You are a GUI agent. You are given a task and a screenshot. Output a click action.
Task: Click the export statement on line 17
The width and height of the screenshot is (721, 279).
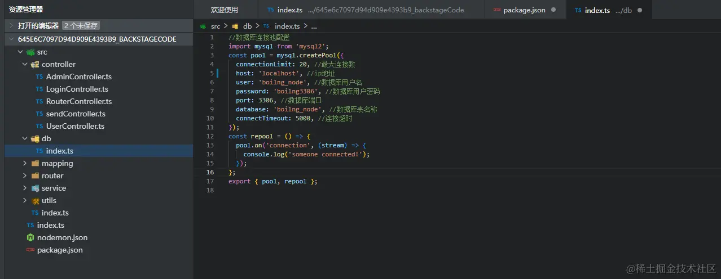273,181
